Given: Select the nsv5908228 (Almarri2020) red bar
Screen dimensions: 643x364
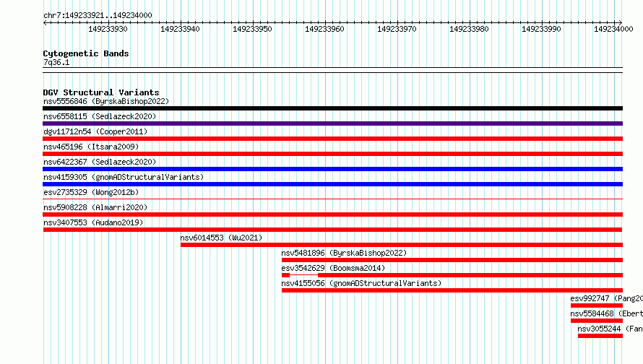Looking at the screenshot, I should [x=332, y=214].
